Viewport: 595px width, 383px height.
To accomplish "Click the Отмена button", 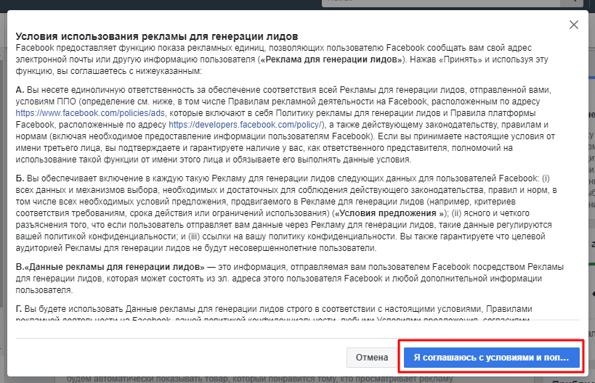I will 372,358.
